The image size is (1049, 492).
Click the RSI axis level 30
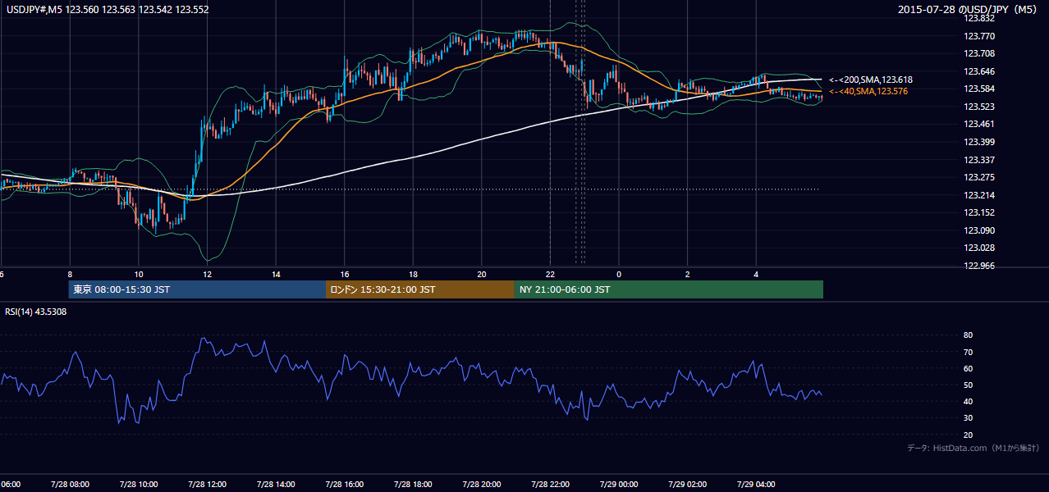tap(968, 418)
